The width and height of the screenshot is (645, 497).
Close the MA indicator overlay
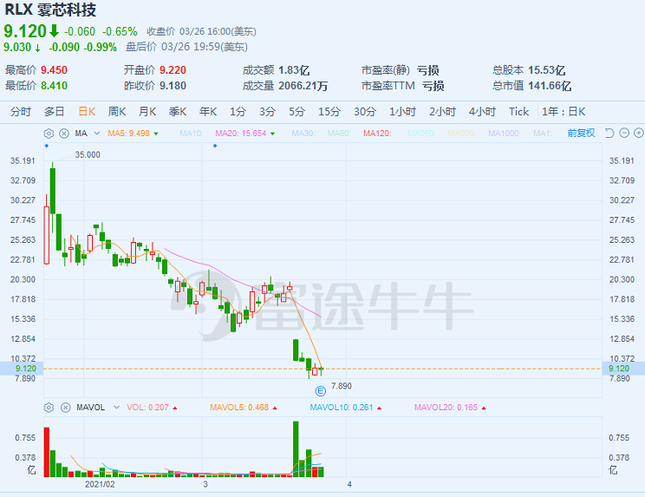pyautogui.click(x=64, y=134)
